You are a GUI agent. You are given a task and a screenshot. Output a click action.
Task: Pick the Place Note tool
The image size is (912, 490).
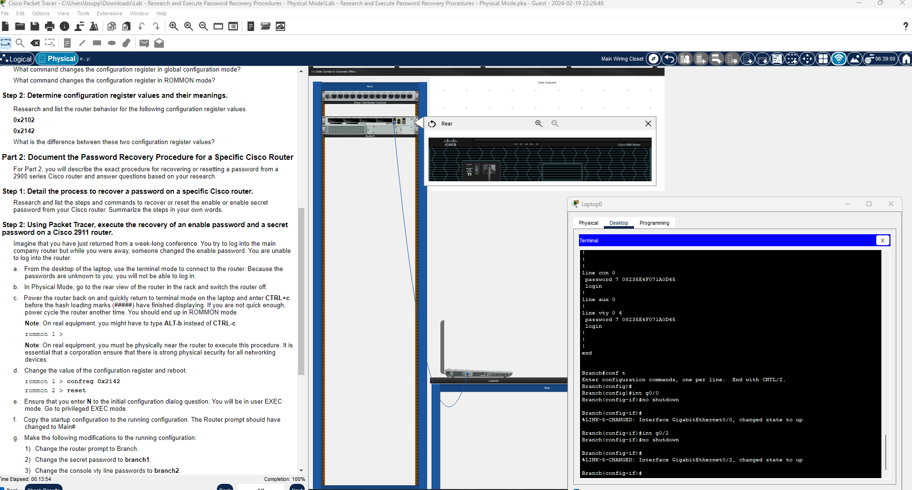[67, 43]
